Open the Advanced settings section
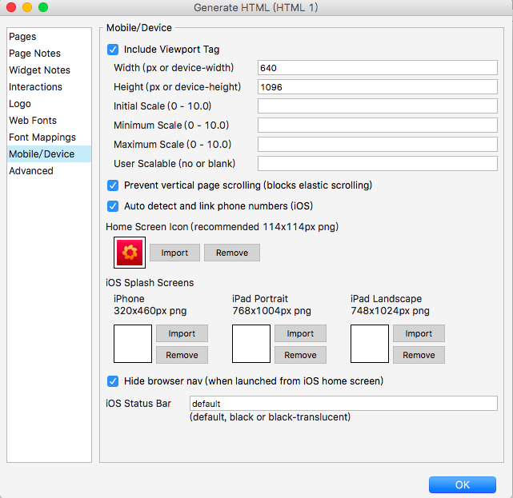This screenshot has height=498, width=513. tap(49, 171)
